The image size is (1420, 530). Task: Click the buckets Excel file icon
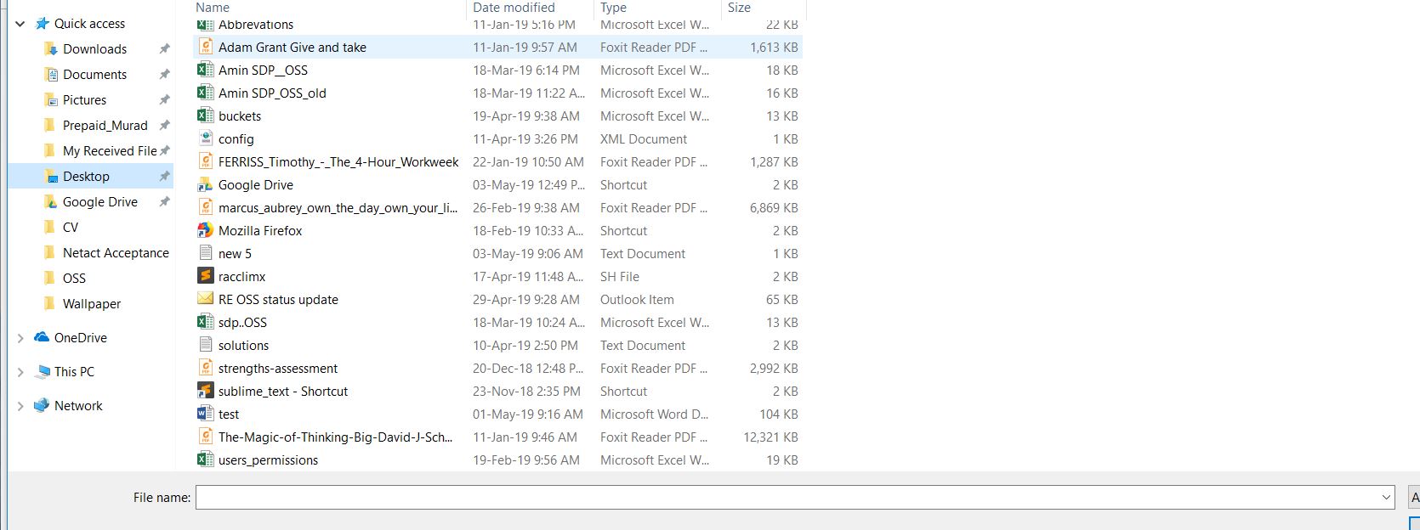coord(205,116)
